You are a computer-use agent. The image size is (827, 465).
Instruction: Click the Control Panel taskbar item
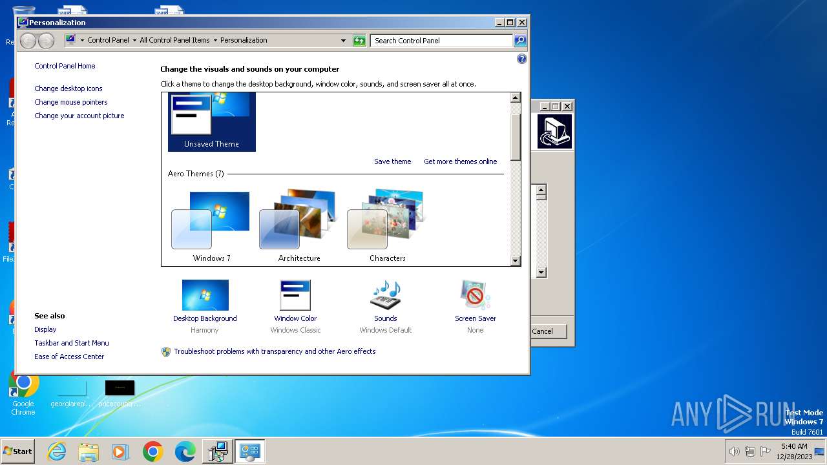(249, 451)
